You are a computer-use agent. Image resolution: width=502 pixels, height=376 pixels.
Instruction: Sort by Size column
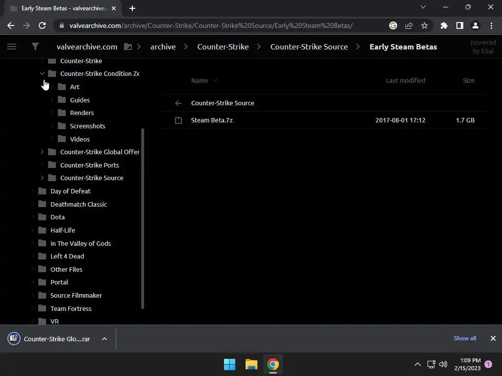468,81
